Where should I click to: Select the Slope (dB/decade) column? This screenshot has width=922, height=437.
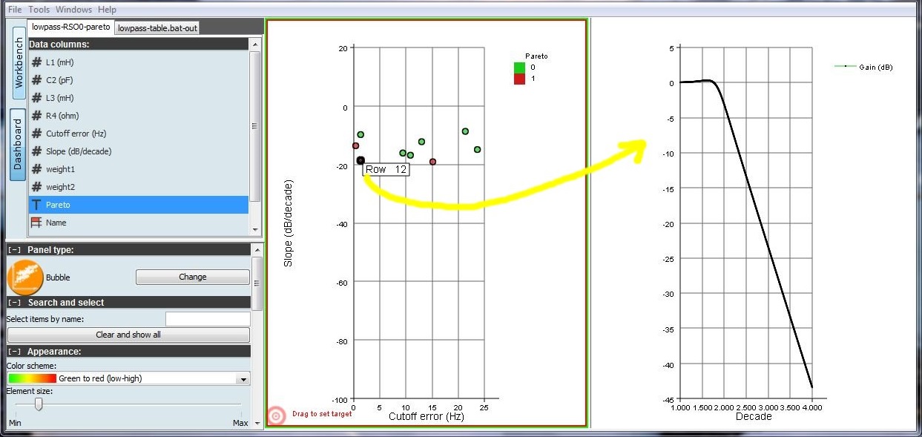79,151
